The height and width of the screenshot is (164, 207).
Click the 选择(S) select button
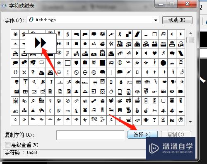click(x=142, y=135)
